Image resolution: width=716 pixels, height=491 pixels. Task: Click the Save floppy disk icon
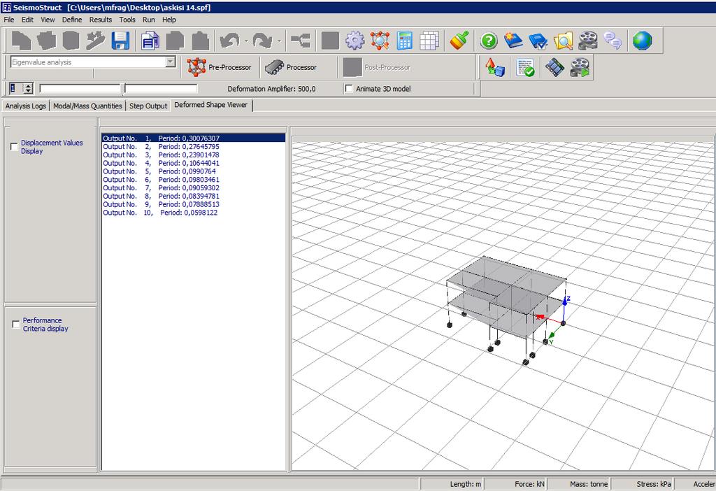click(120, 41)
